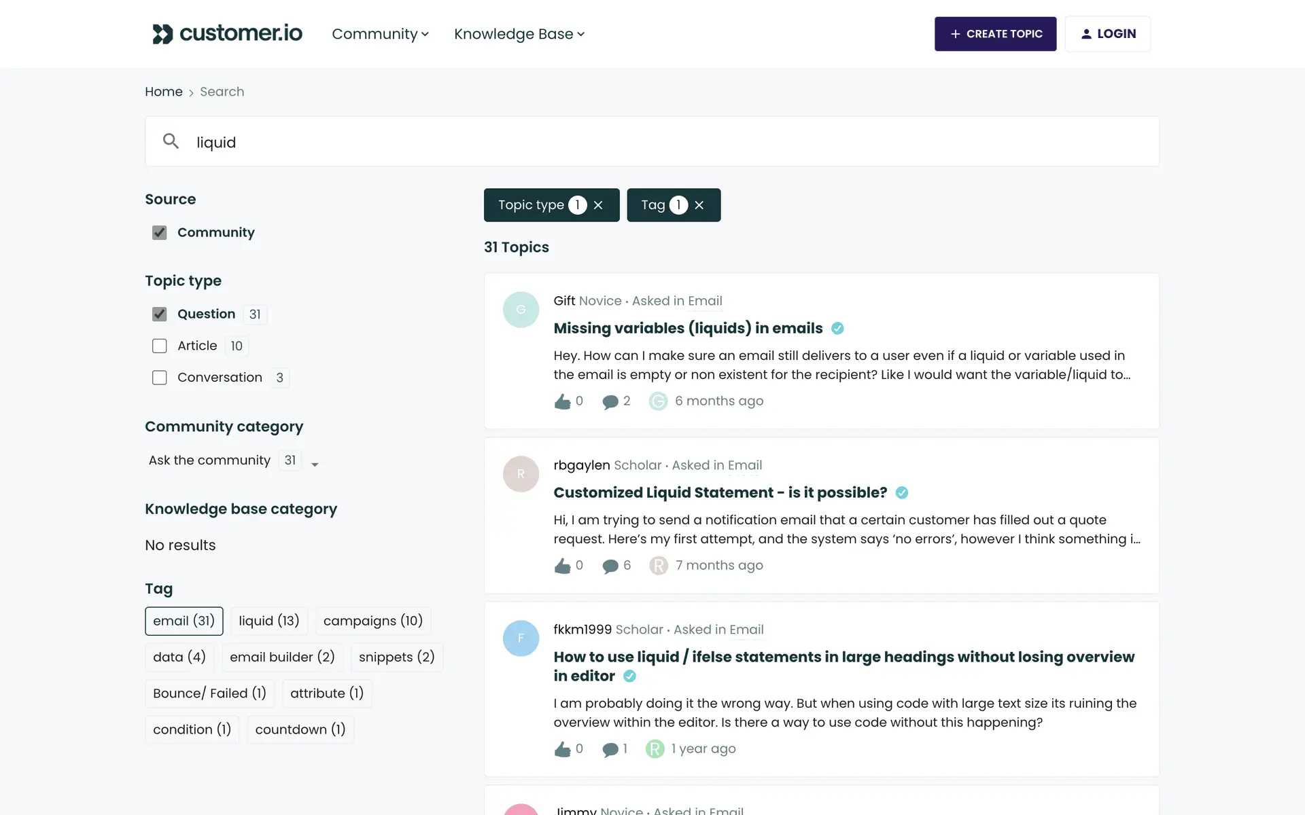
Task: Open the Knowledge Base menu dropdown
Action: 519,34
